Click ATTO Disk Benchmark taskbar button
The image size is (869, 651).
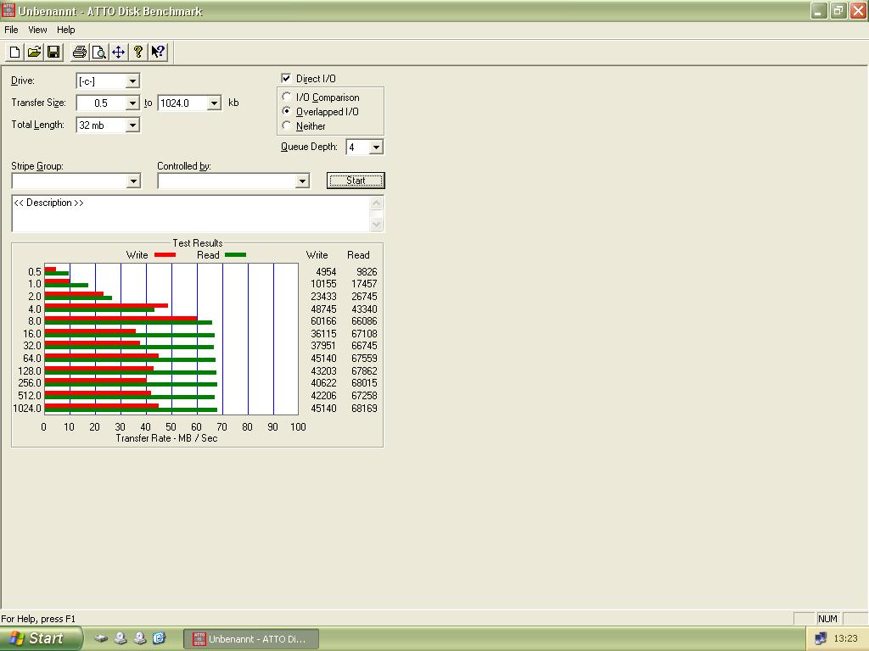pyautogui.click(x=251, y=639)
